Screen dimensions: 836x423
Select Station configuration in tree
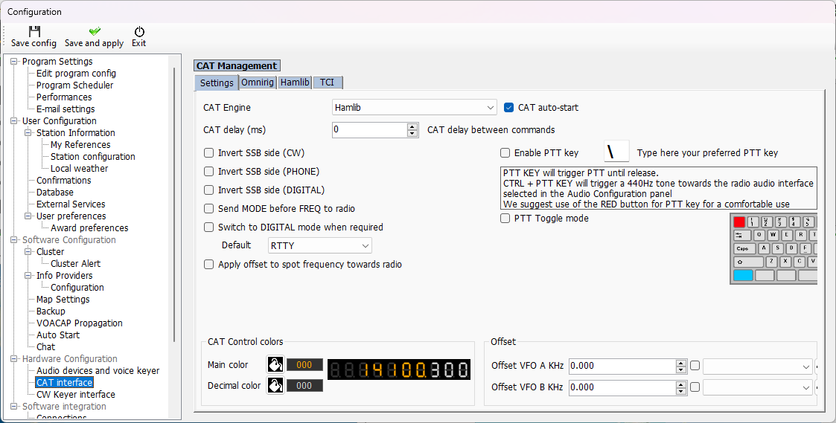(x=93, y=157)
